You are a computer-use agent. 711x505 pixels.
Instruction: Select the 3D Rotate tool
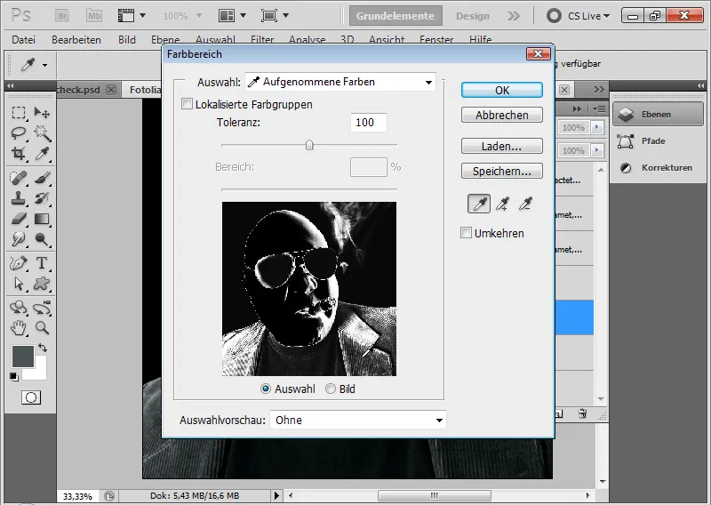(x=19, y=307)
